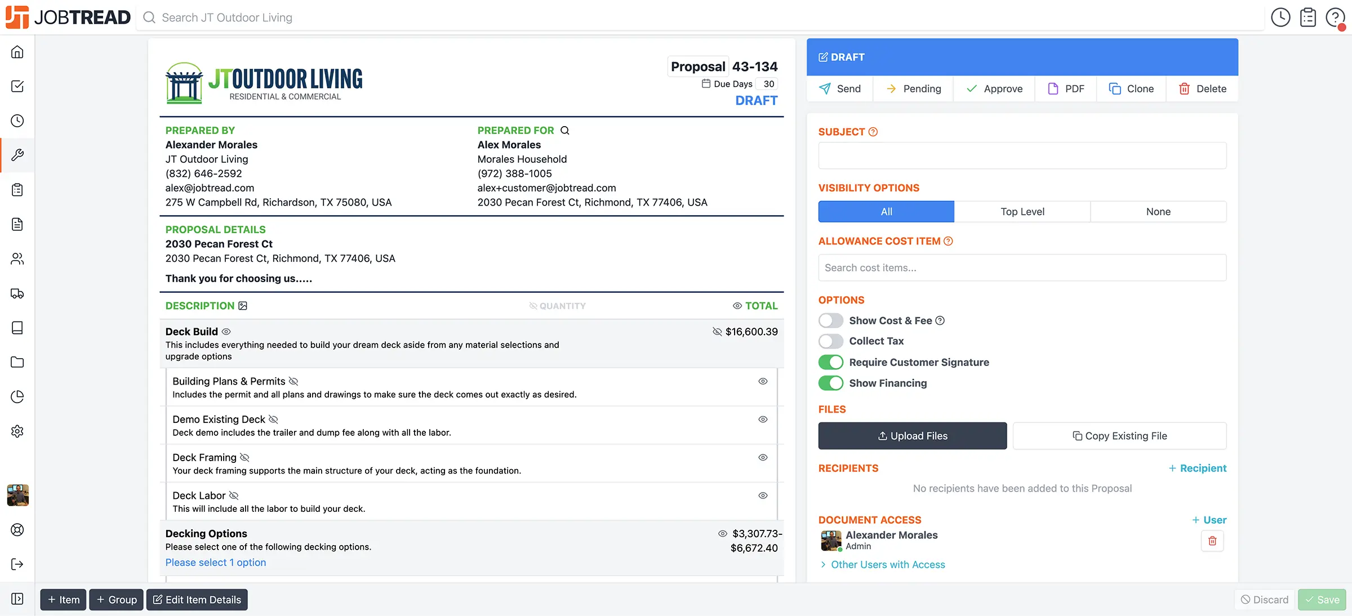The width and height of the screenshot is (1352, 616).
Task: Open the settings gear in sidebar
Action: tap(17, 431)
